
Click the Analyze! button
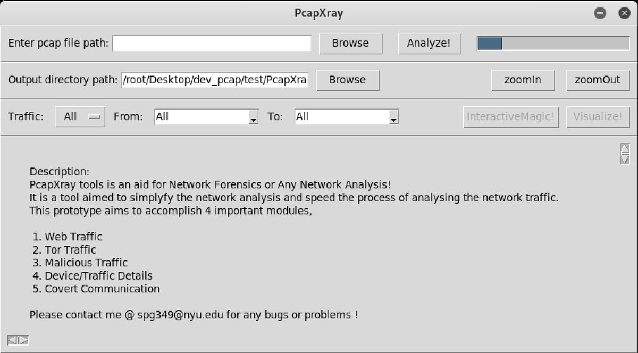[x=429, y=43]
